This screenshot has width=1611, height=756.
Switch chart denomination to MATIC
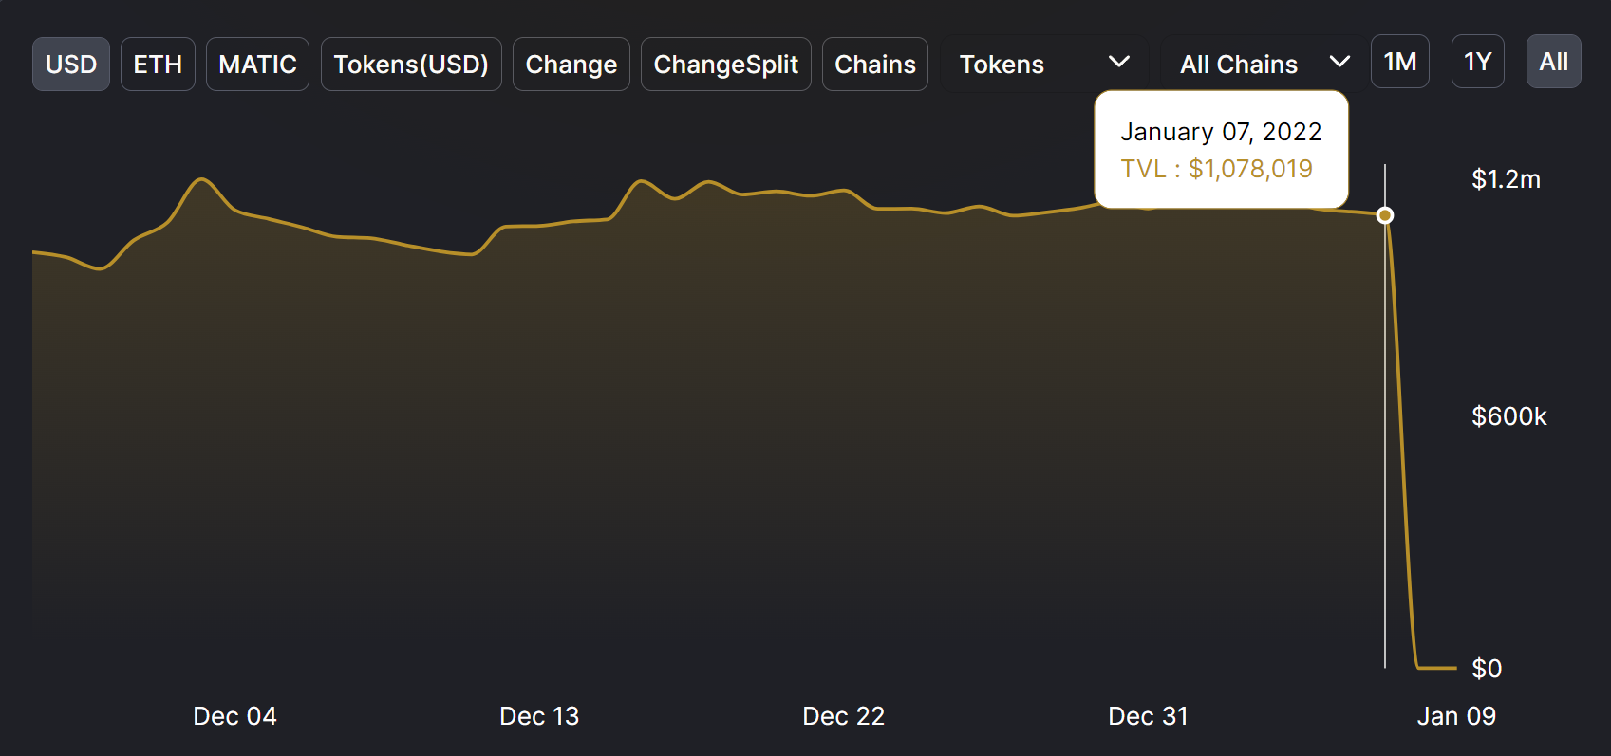click(x=257, y=65)
